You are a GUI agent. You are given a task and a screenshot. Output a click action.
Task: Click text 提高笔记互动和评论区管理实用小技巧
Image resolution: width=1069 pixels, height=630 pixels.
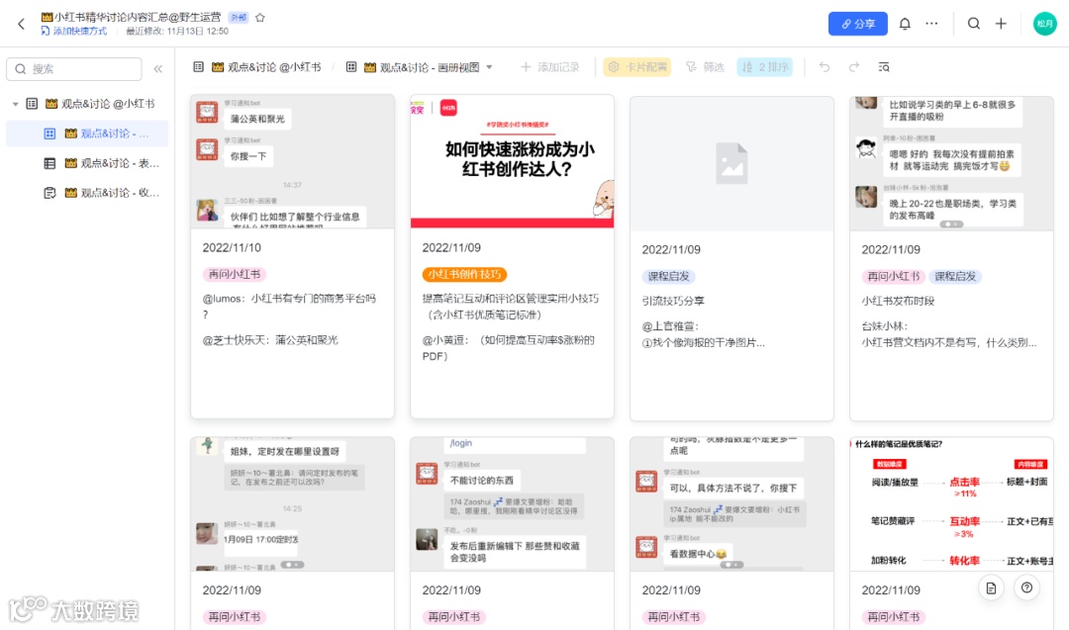[x=510, y=299]
